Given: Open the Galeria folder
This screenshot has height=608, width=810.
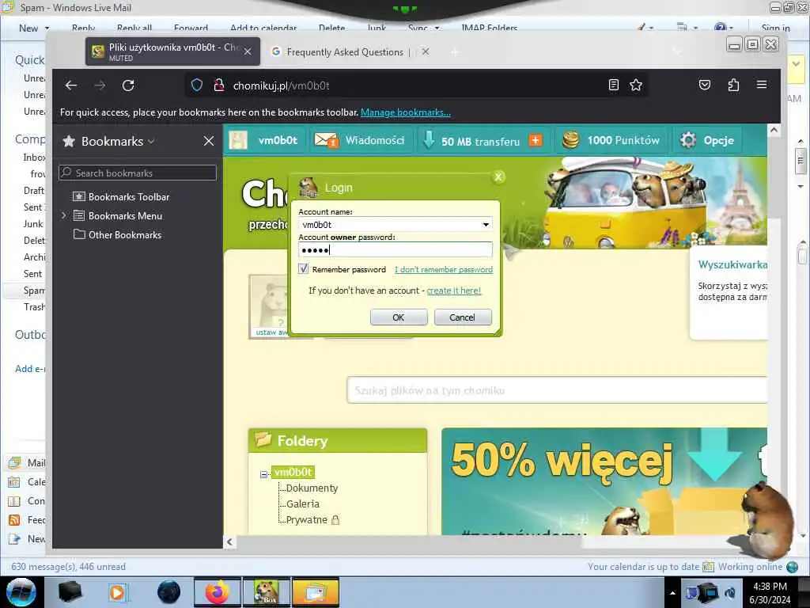Looking at the screenshot, I should 303,503.
